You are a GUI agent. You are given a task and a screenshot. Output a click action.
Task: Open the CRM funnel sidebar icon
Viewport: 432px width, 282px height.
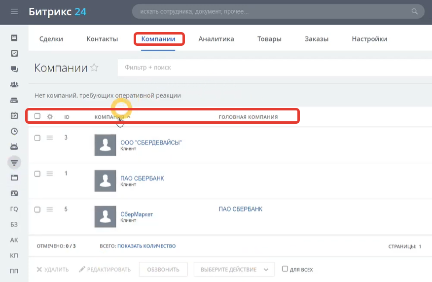[x=14, y=163]
